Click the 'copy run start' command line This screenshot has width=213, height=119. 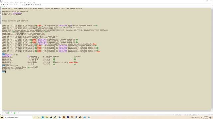pos(12,65)
